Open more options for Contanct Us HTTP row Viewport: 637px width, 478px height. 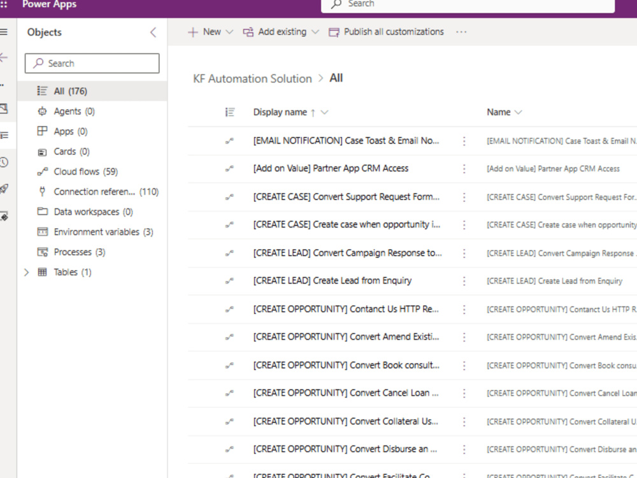pyautogui.click(x=464, y=309)
